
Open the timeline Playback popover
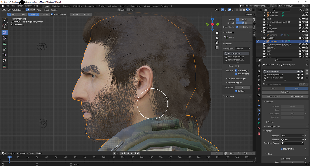(x=13, y=153)
